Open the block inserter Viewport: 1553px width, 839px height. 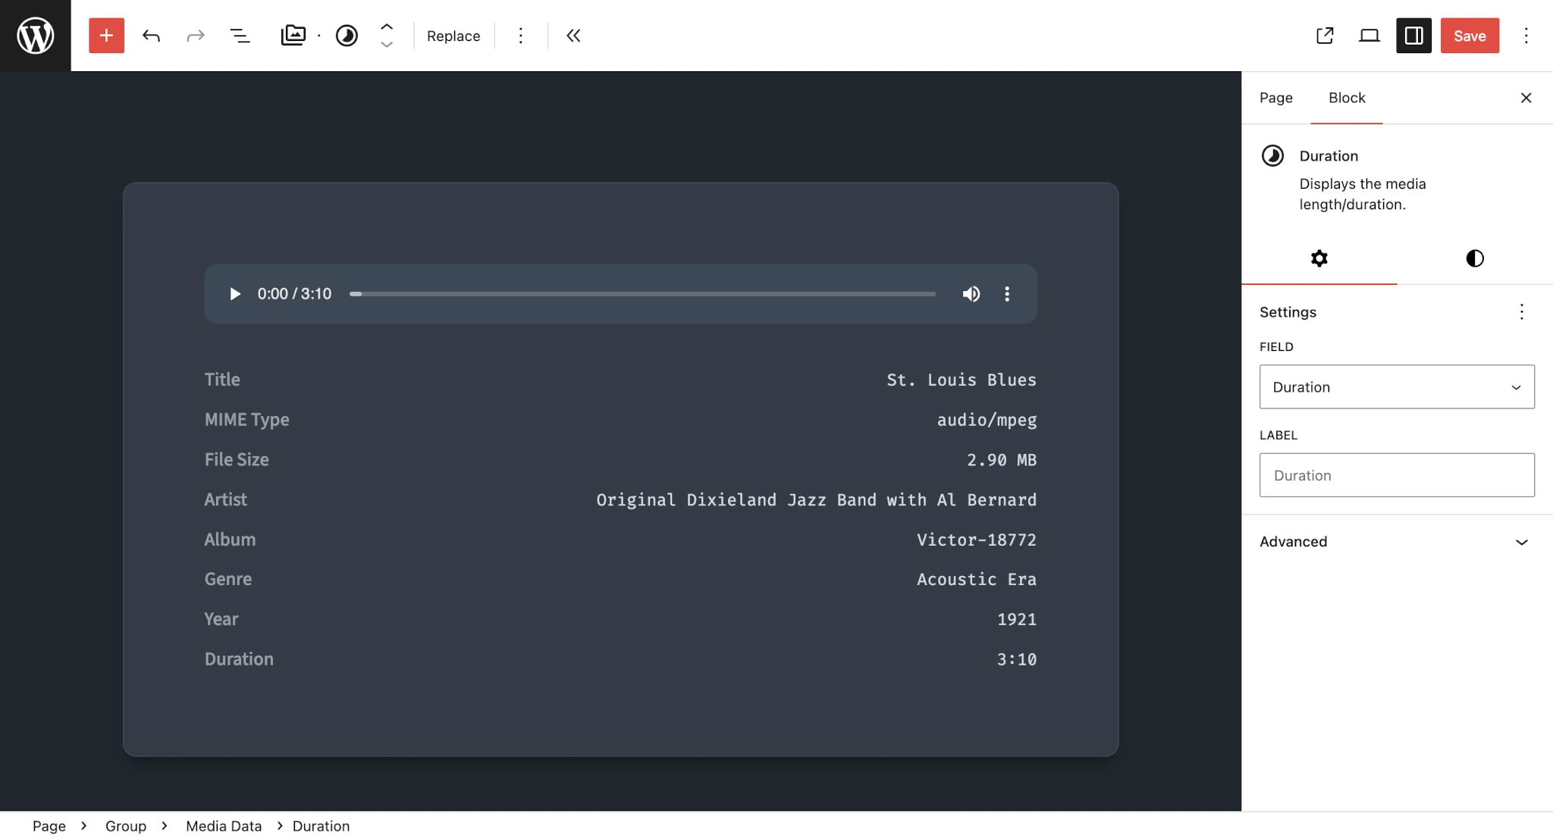pyautogui.click(x=106, y=35)
